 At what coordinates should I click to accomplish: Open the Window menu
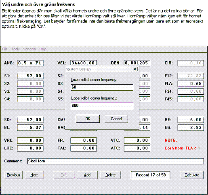[x=29, y=49]
